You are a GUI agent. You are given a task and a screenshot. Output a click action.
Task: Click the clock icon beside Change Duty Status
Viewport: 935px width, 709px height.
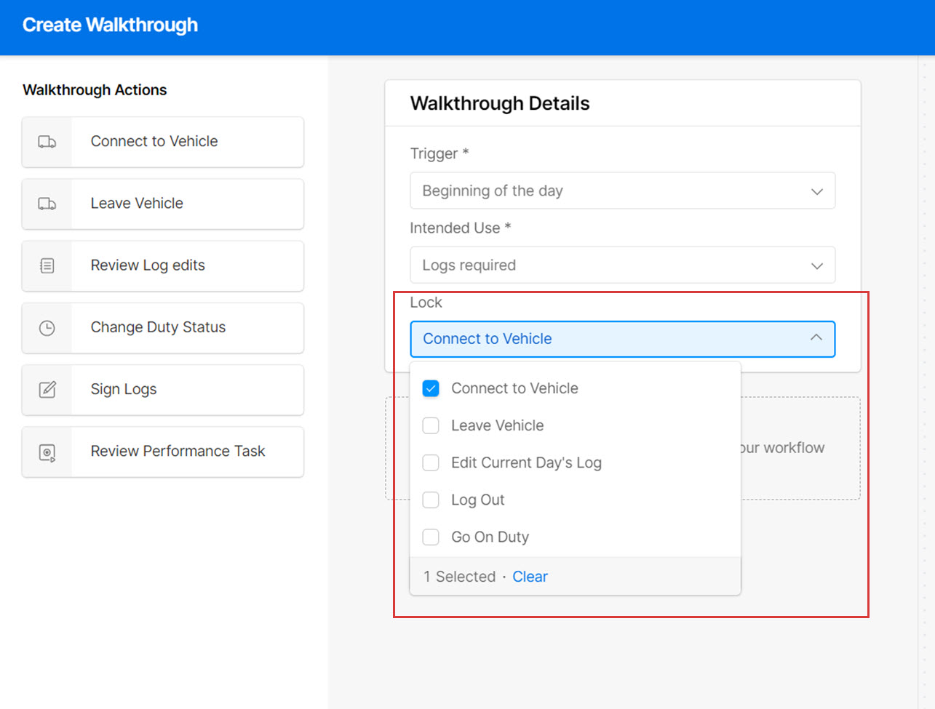pos(47,328)
